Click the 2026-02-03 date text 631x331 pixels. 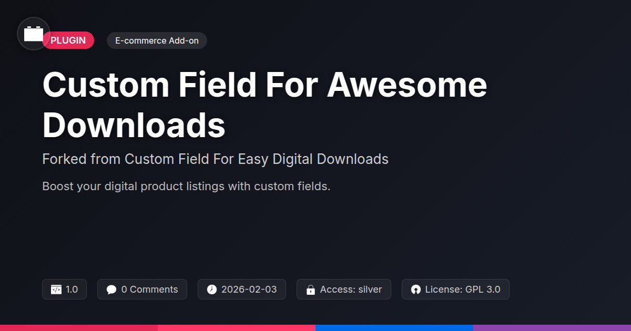tap(249, 289)
